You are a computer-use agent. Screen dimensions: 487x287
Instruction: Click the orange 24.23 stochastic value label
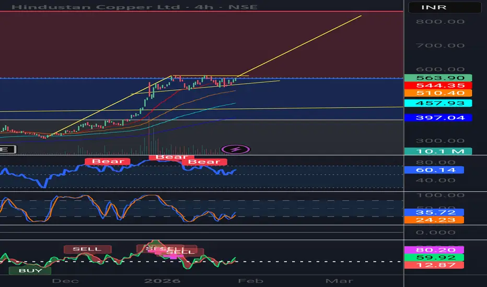(x=434, y=220)
